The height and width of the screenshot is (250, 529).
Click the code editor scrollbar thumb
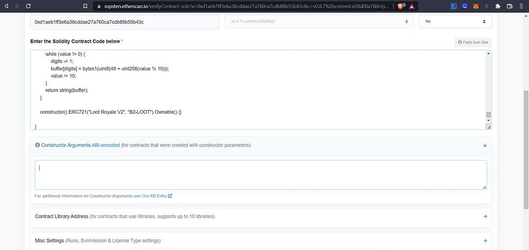(488, 115)
